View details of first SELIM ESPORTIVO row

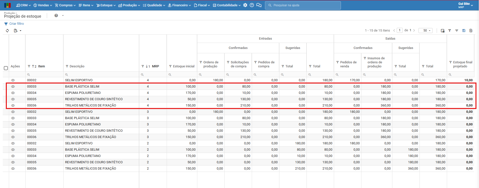[13, 80]
